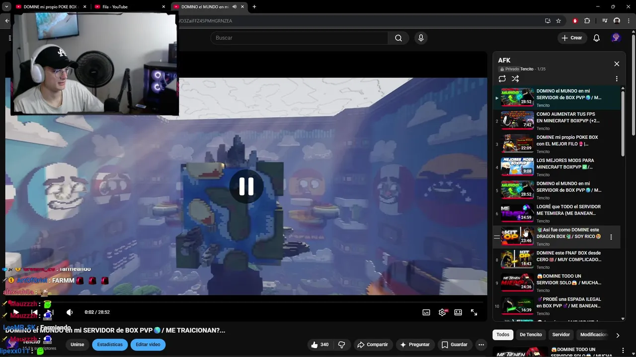Toggle loop playlist
The width and height of the screenshot is (636, 357).
click(502, 79)
